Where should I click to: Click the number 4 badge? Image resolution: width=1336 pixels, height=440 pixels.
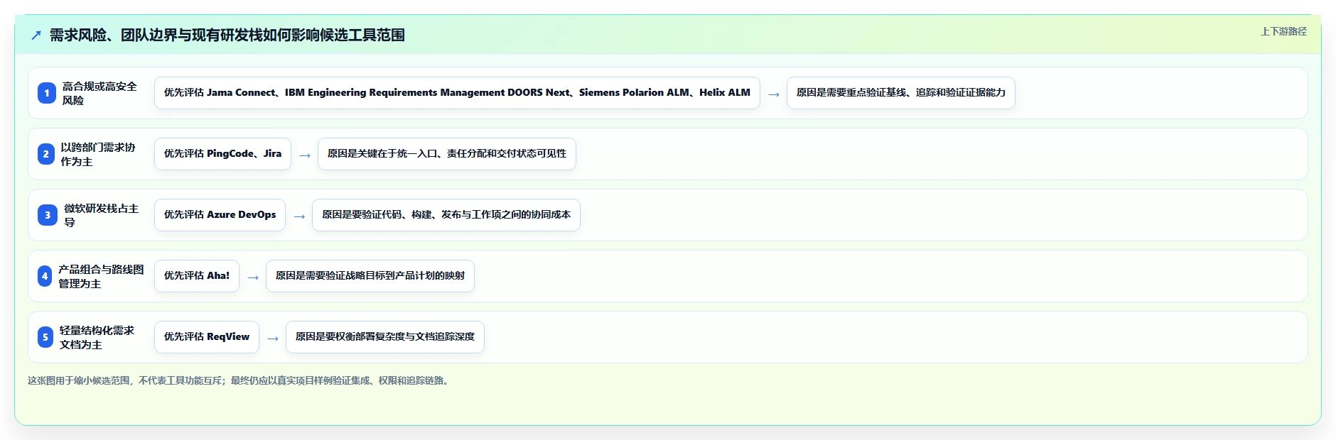45,276
